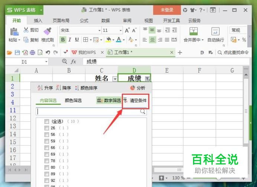Expand the Name Box dropdown arrow
The image size is (257, 187).
coord(46,62)
